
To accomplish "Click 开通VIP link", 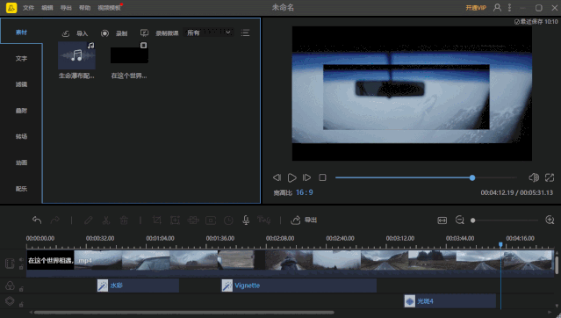I will [x=476, y=8].
